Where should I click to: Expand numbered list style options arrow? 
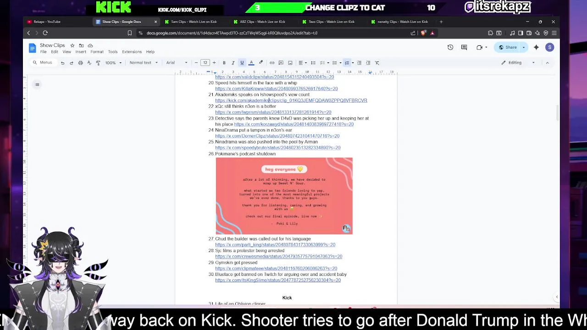click(353, 63)
